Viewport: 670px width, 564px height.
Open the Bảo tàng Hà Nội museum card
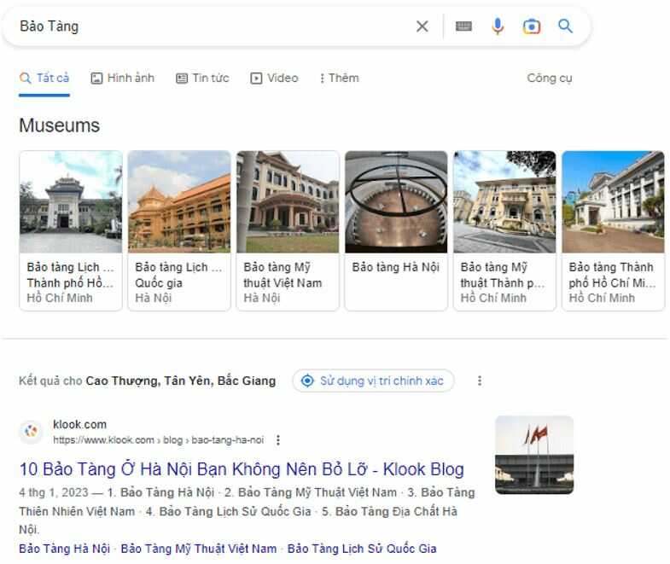click(x=396, y=230)
